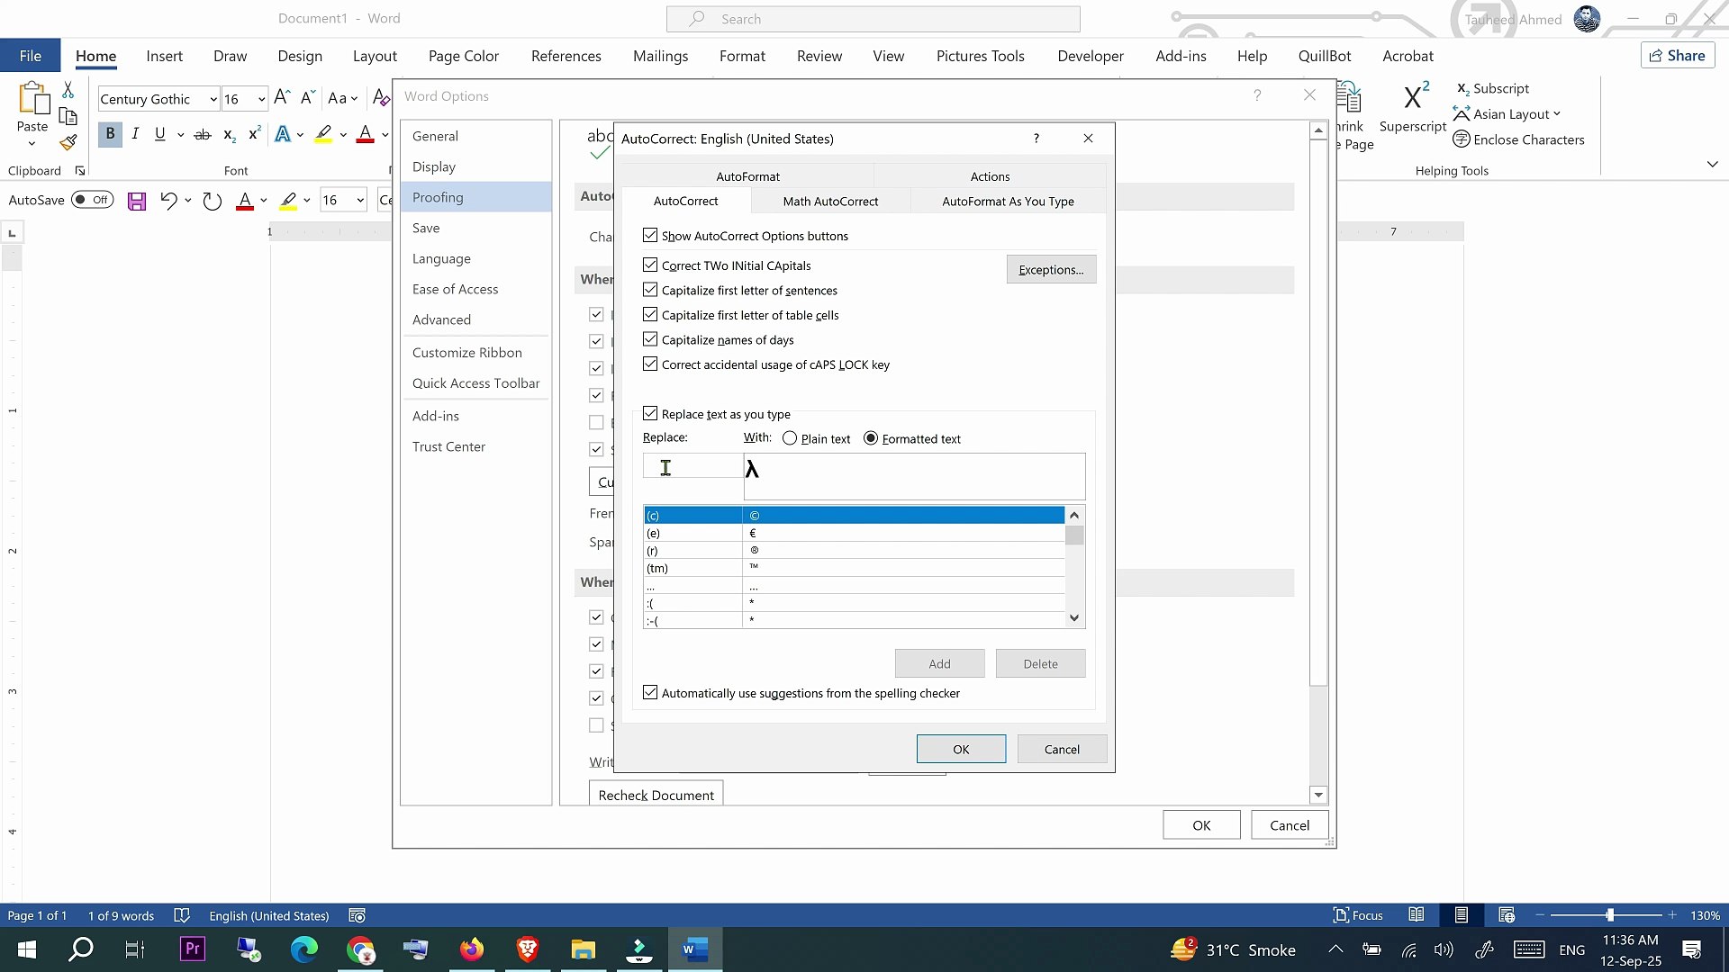Click the Bold formatting icon

(110, 134)
